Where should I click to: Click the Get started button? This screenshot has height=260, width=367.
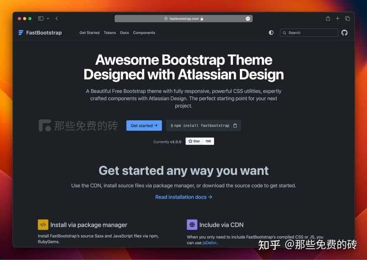tap(144, 125)
